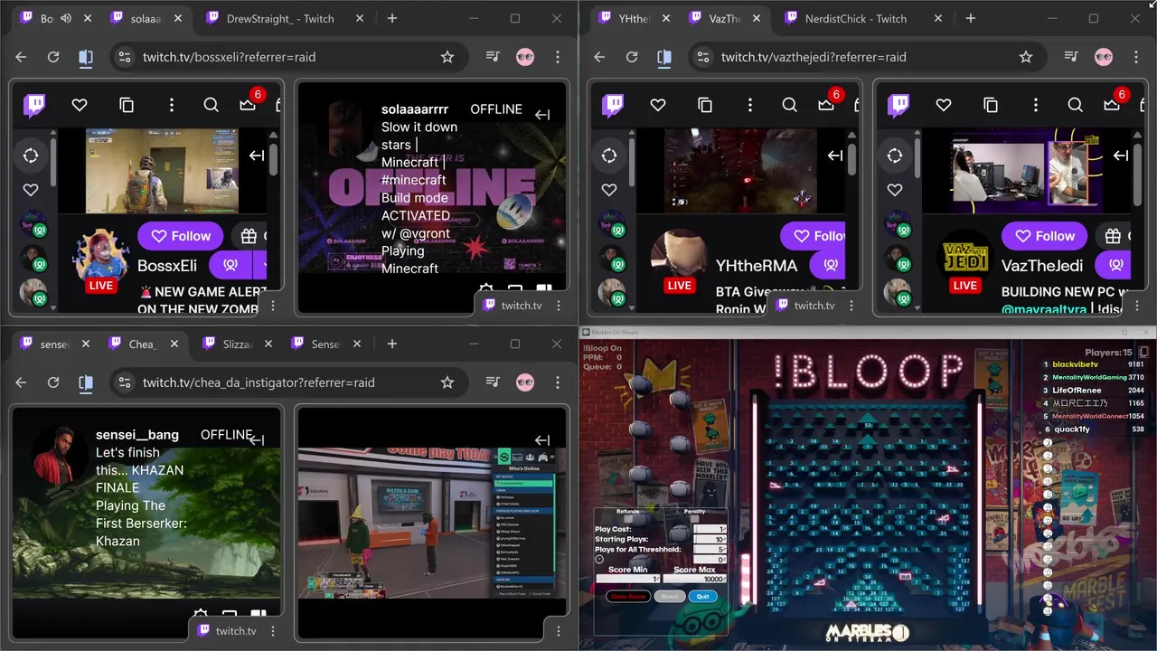Switch to the Chea_ tab

click(x=142, y=344)
